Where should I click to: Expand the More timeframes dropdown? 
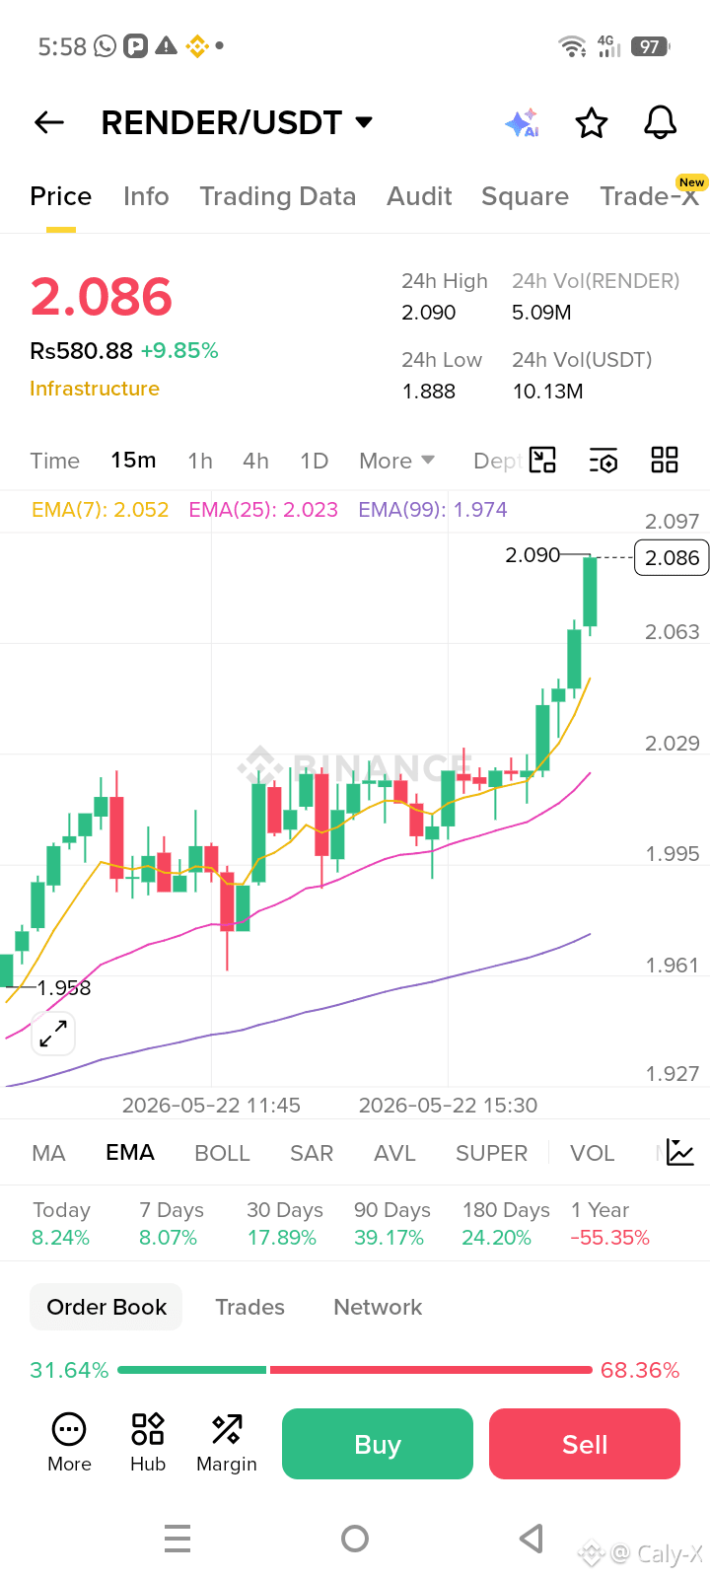pos(396,461)
